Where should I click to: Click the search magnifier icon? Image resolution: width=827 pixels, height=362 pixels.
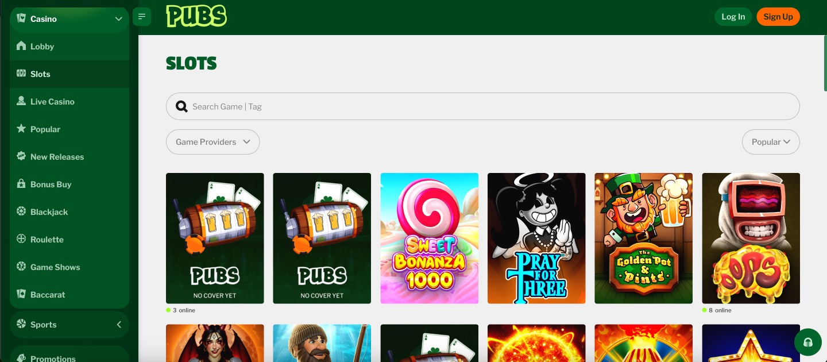coord(181,106)
